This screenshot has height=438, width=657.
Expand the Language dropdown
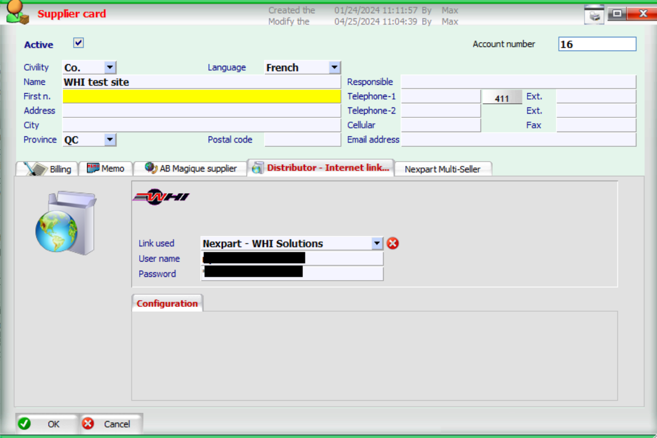point(334,67)
